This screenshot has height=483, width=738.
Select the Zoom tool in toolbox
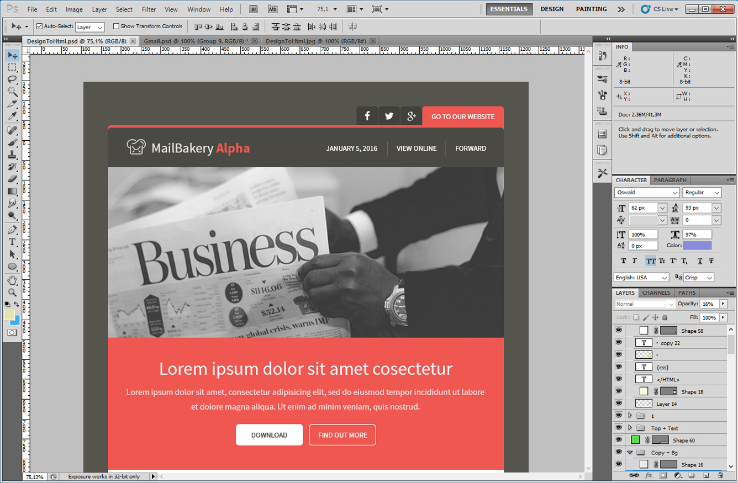click(x=12, y=293)
